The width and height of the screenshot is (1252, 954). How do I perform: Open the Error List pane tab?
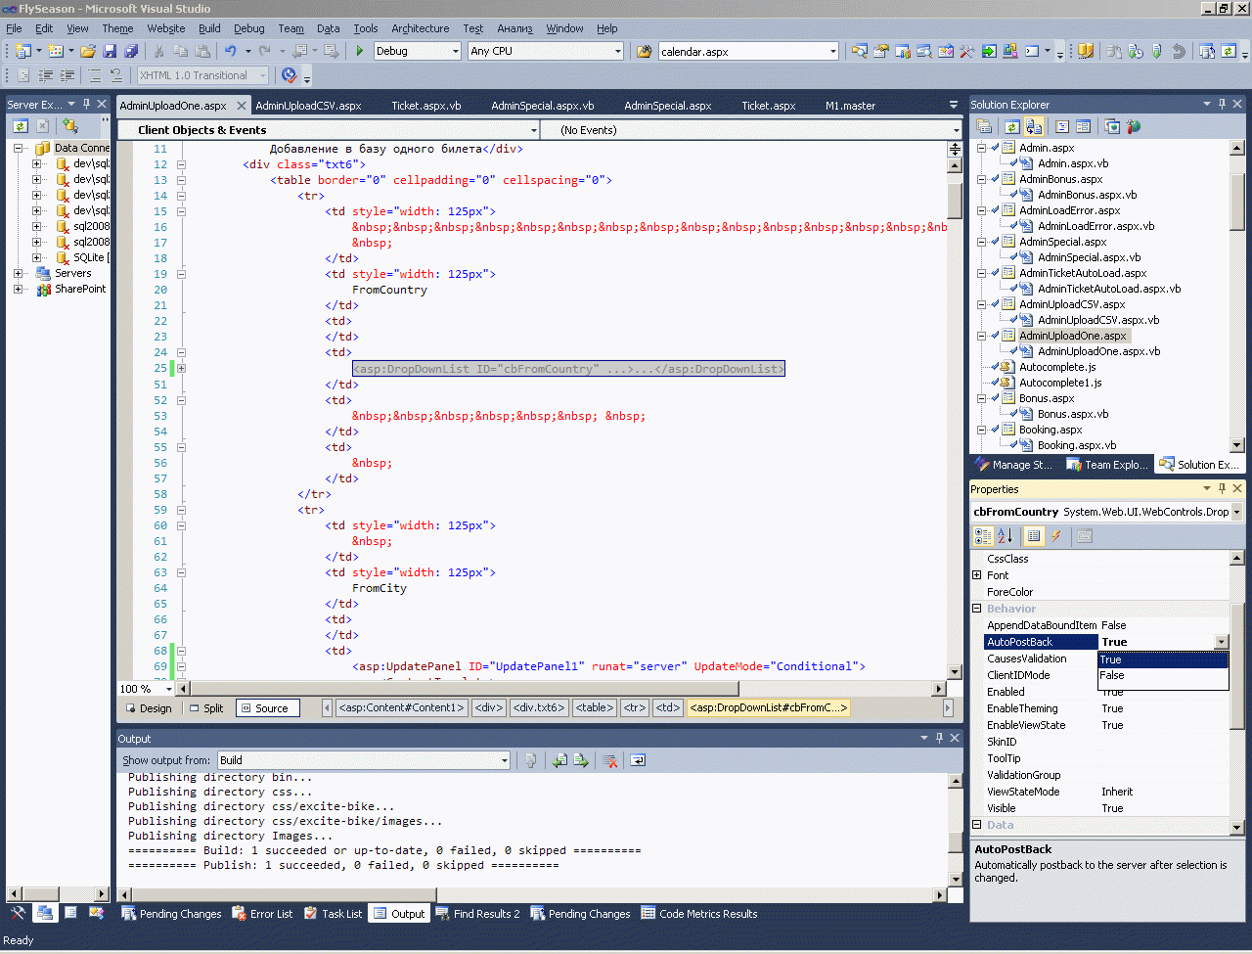coord(262,914)
